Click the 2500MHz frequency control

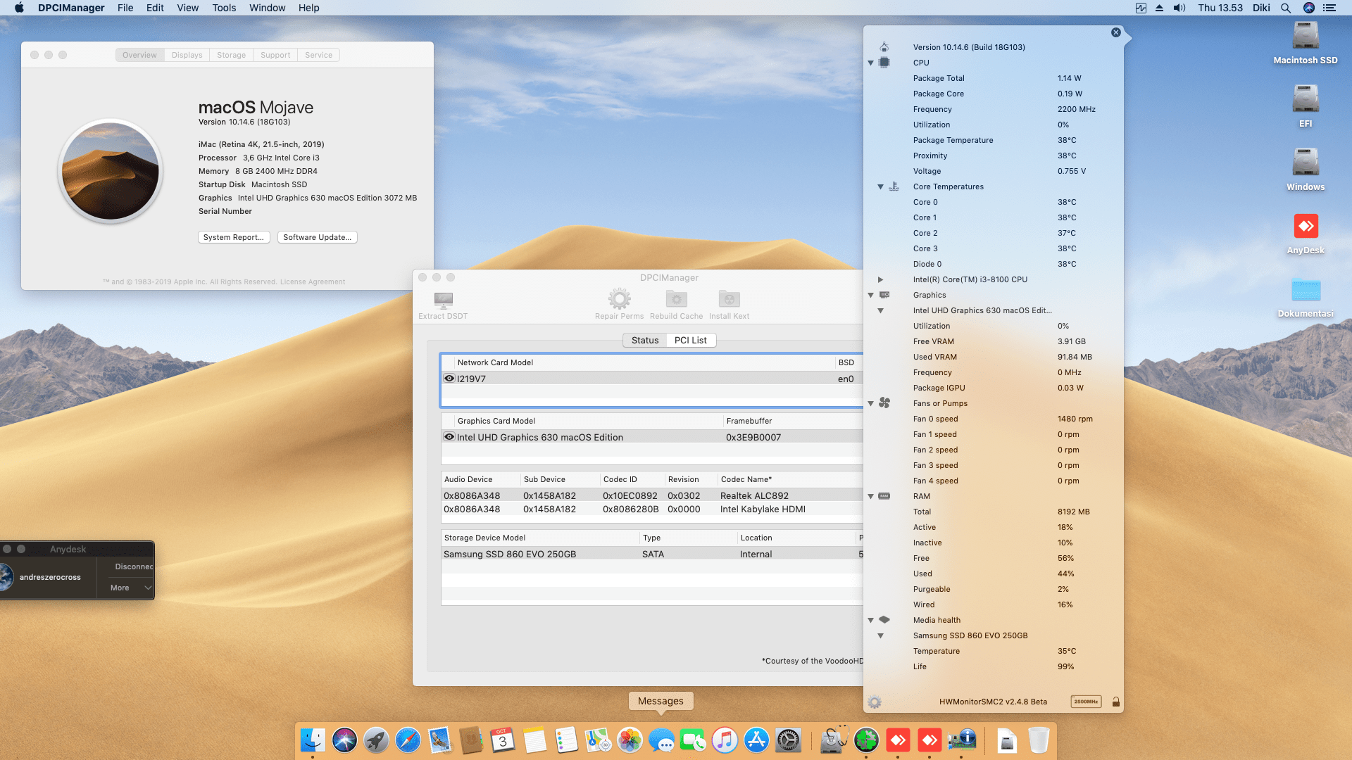pyautogui.click(x=1085, y=702)
